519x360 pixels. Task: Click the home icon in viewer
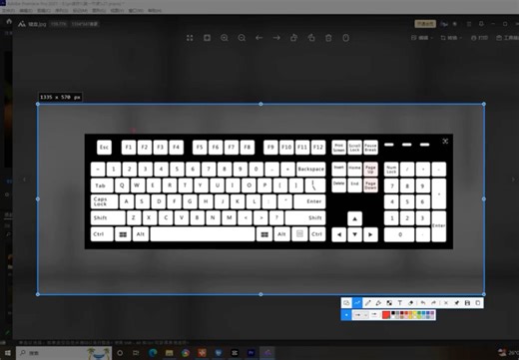(x=9, y=22)
